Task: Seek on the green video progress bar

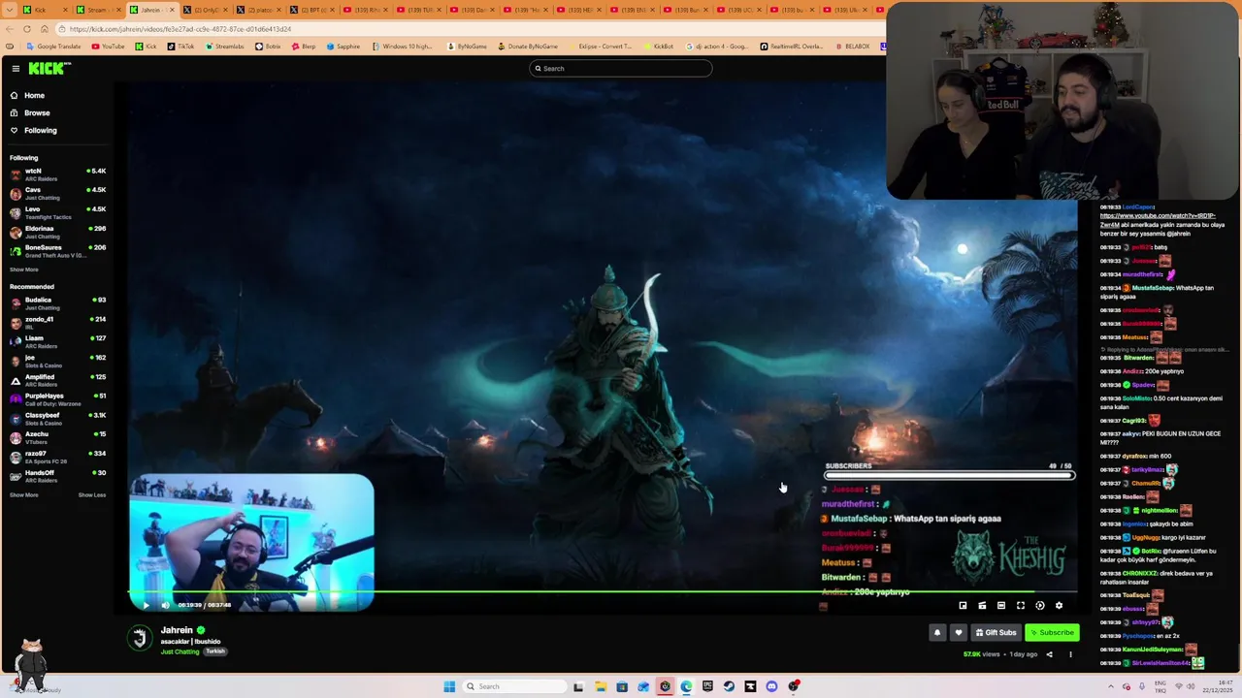Action: (x=603, y=591)
